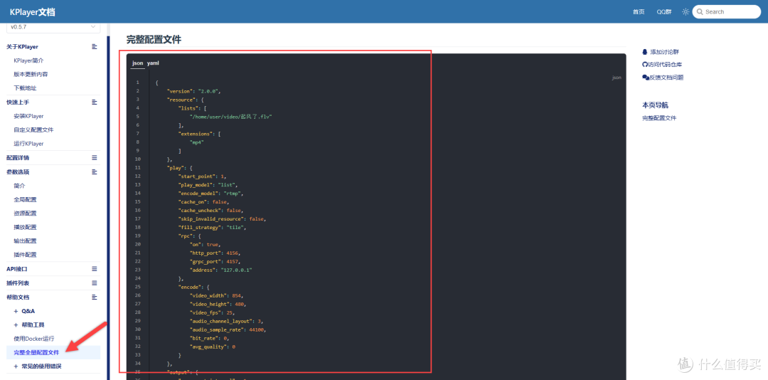Click the 关于KPlayer section heading
Screen dimensions: 768x380
[x=22, y=46]
